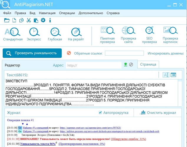Open the Вид menu
Image resolution: width=187 pixels, height=147 pixels.
(32, 13)
